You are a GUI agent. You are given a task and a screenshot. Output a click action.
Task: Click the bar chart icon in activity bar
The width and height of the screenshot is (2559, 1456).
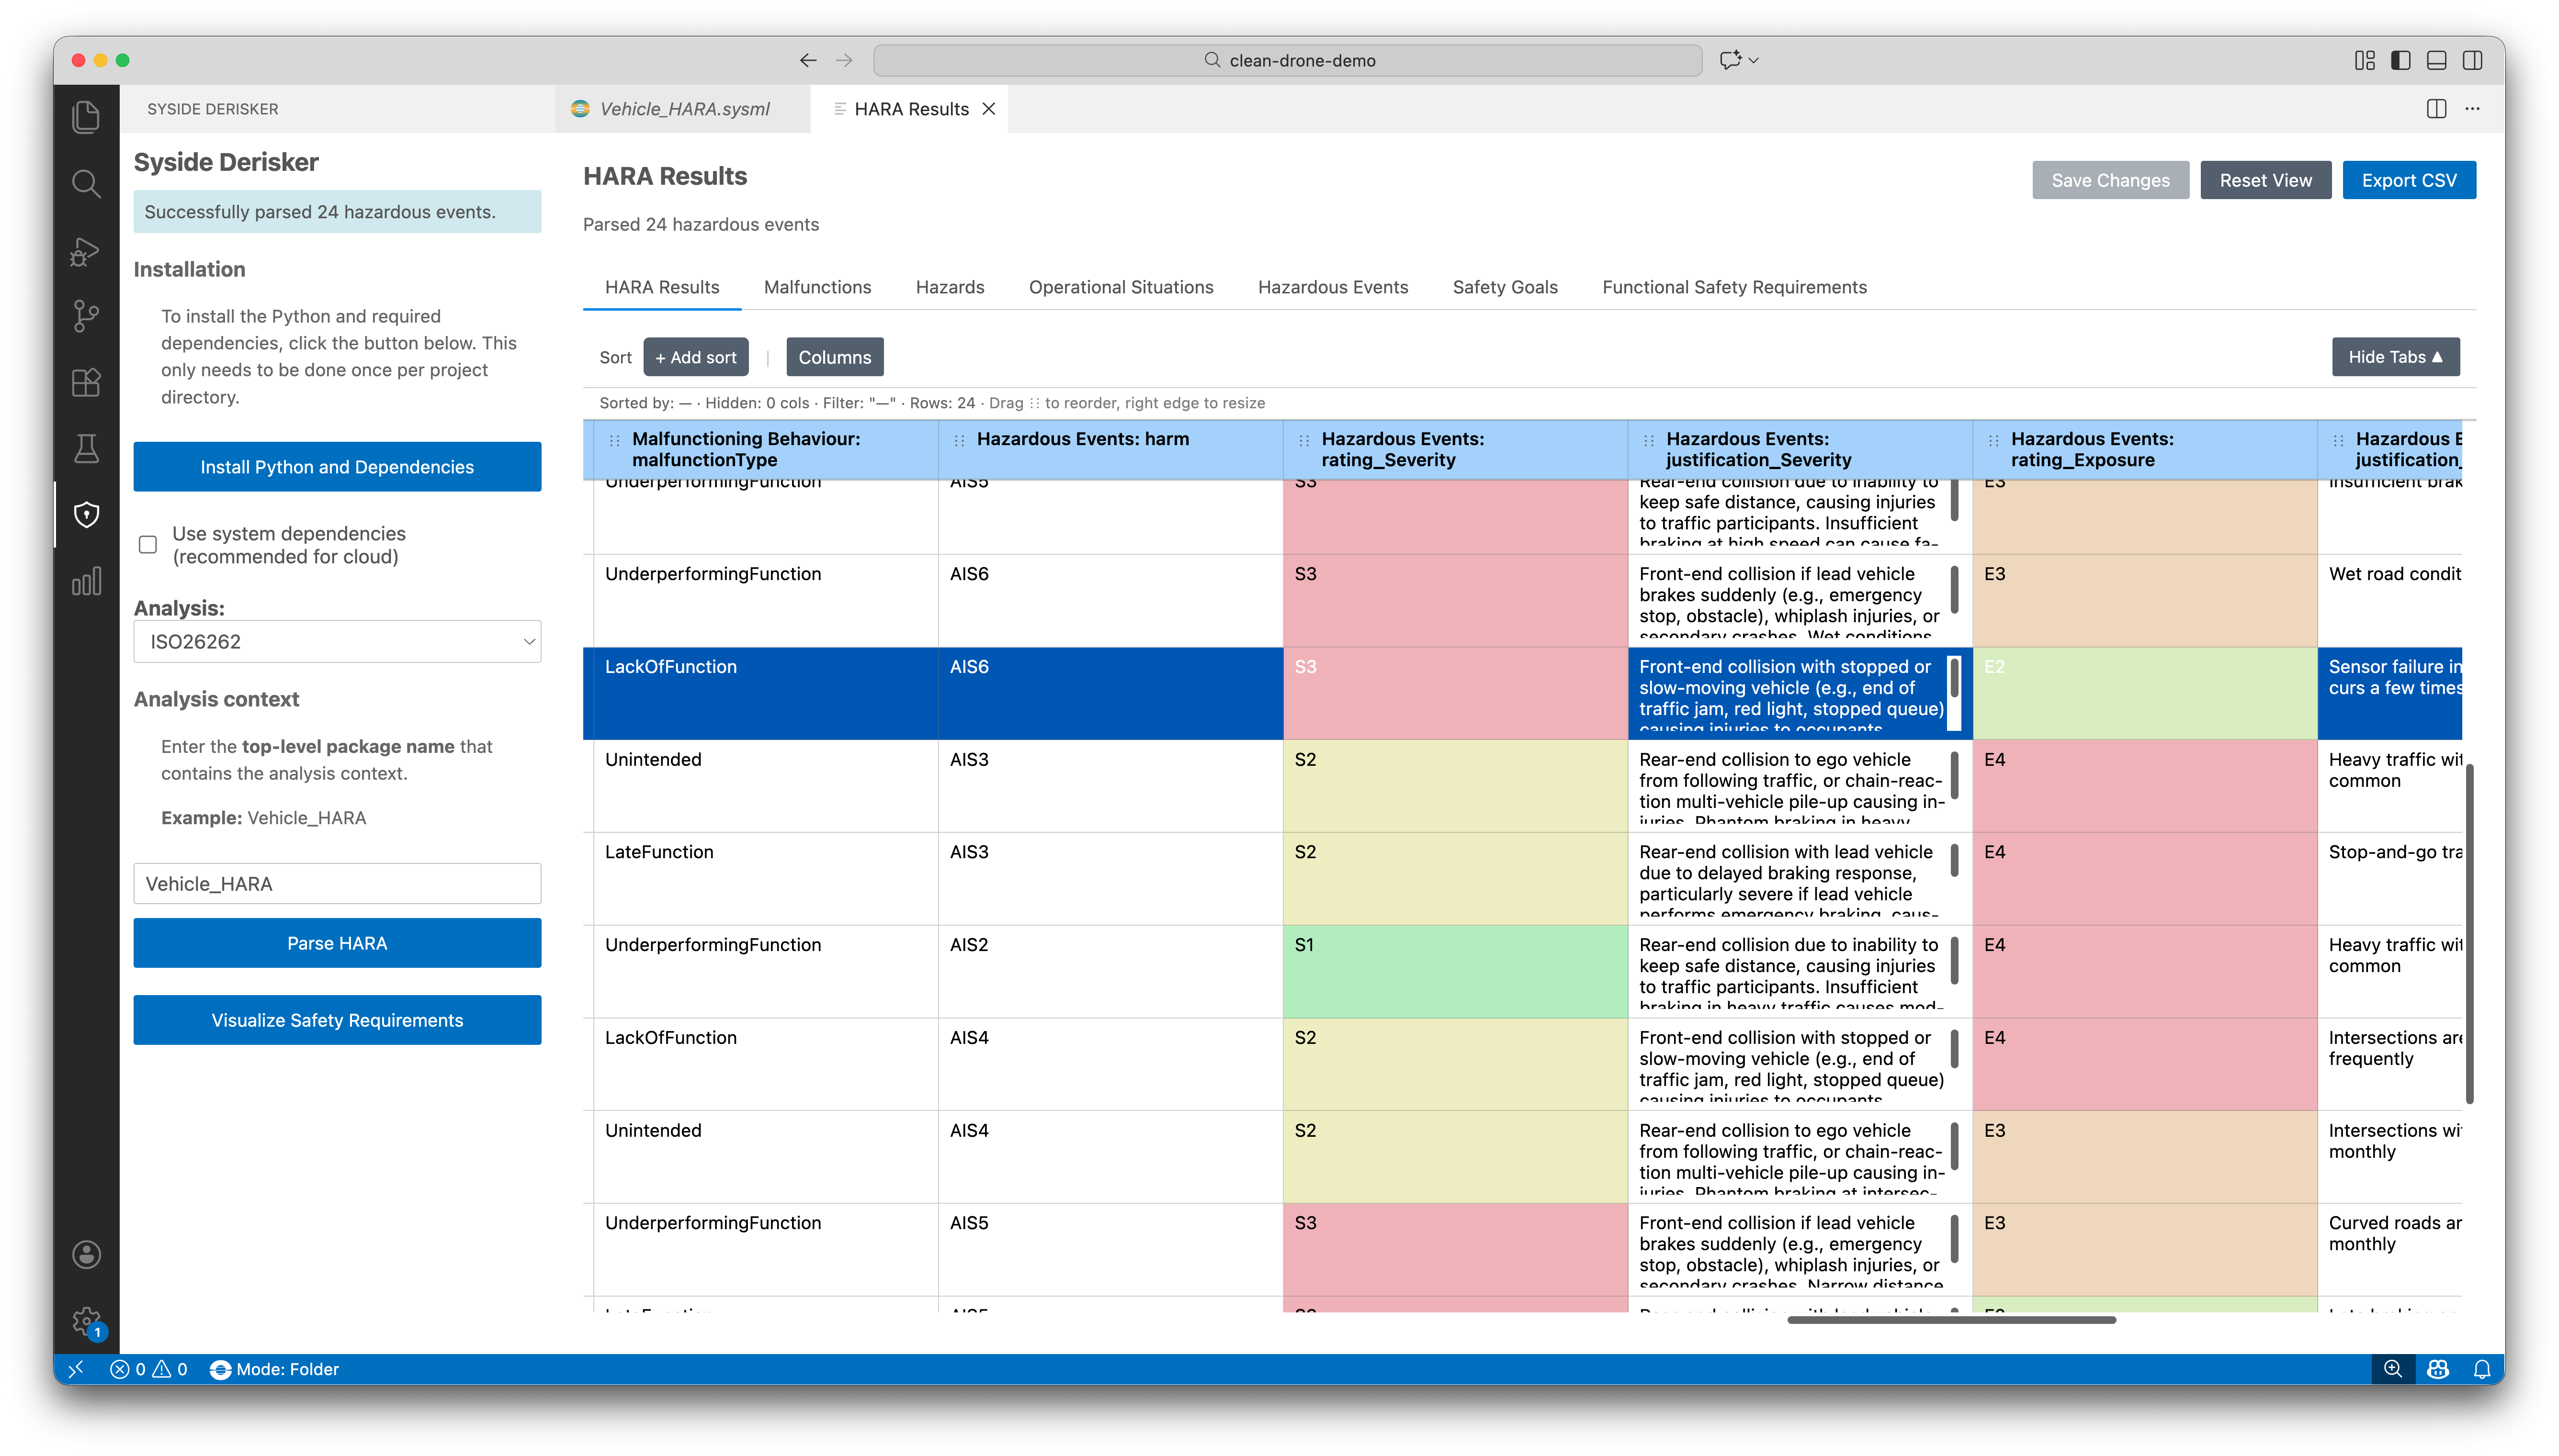pos(86,581)
